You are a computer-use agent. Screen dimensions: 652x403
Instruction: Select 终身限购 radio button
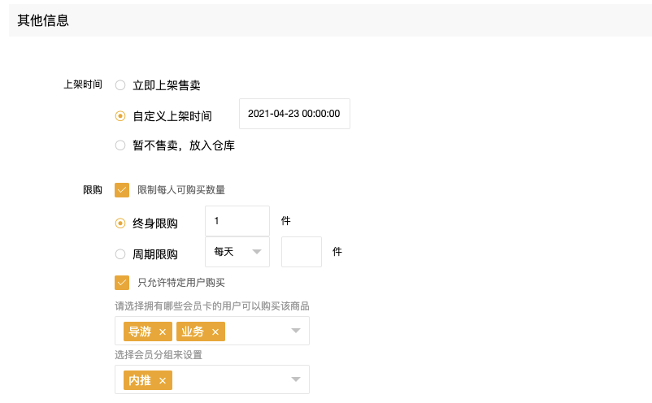point(120,223)
